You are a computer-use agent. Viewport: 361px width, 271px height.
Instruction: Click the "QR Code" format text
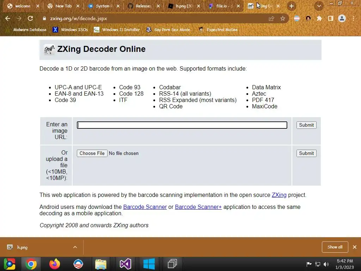point(171,107)
